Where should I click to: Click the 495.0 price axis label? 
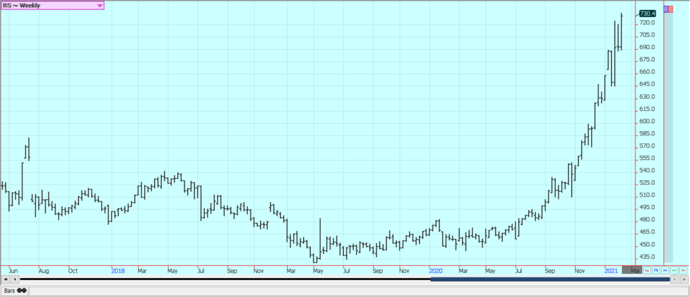[647, 207]
